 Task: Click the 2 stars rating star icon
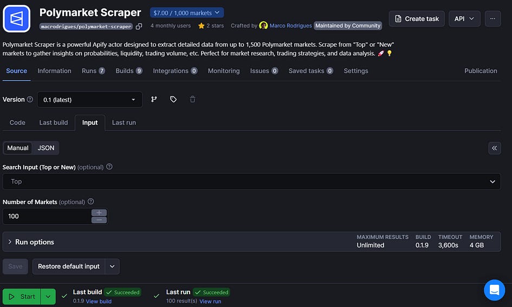point(201,26)
